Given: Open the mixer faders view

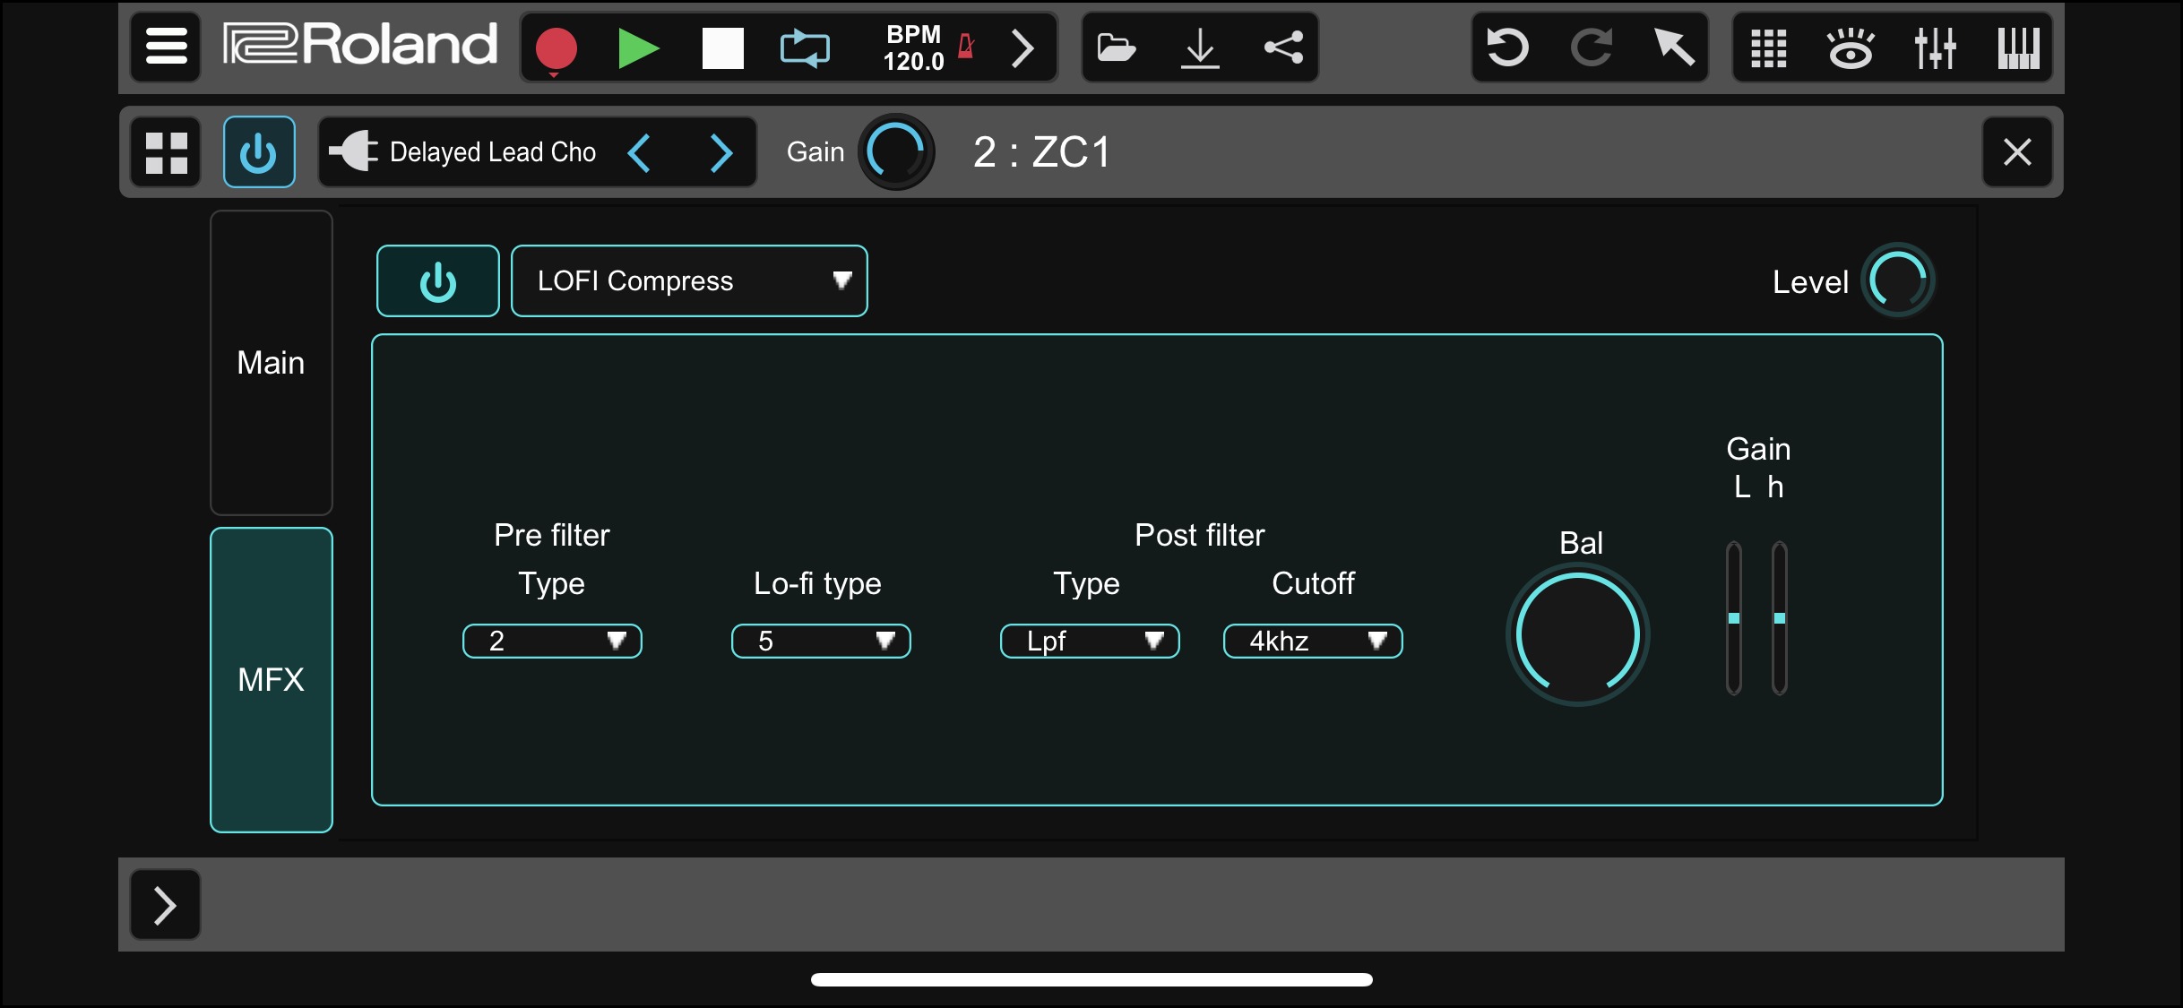Looking at the screenshot, I should (1935, 47).
